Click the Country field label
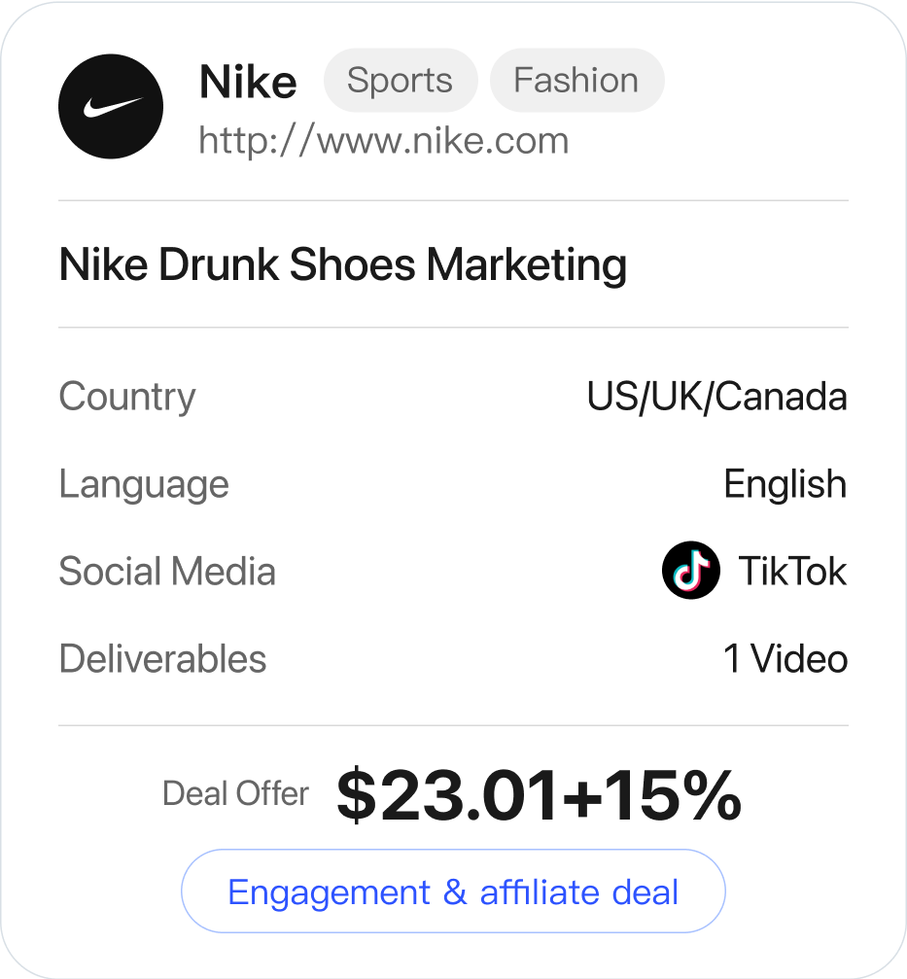This screenshot has height=979, width=907. [127, 397]
